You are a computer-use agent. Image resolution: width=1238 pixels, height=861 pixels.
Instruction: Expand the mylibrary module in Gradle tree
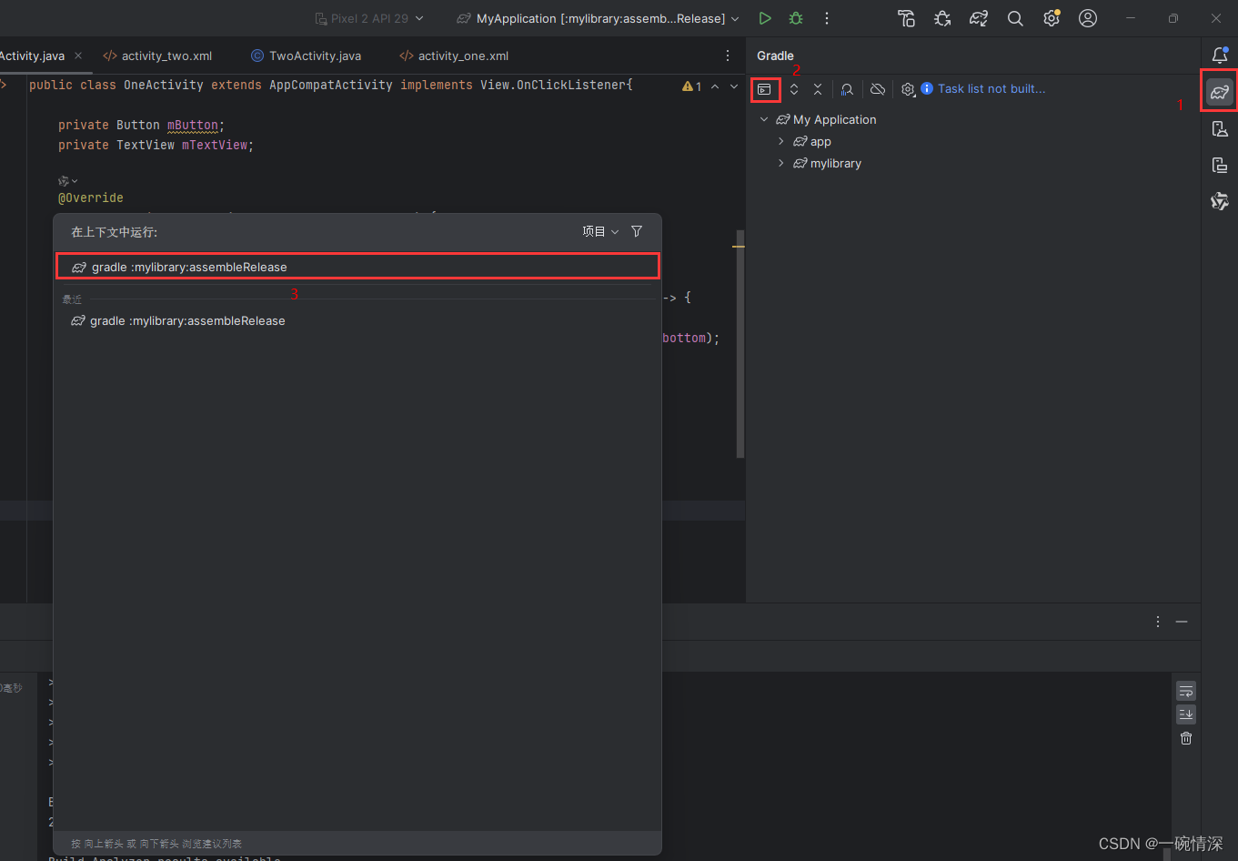click(780, 163)
